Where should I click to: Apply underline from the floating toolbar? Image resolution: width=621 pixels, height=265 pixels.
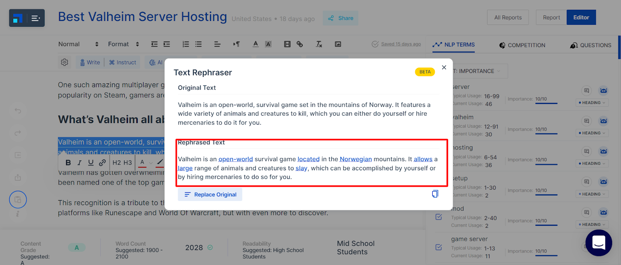[x=91, y=163]
